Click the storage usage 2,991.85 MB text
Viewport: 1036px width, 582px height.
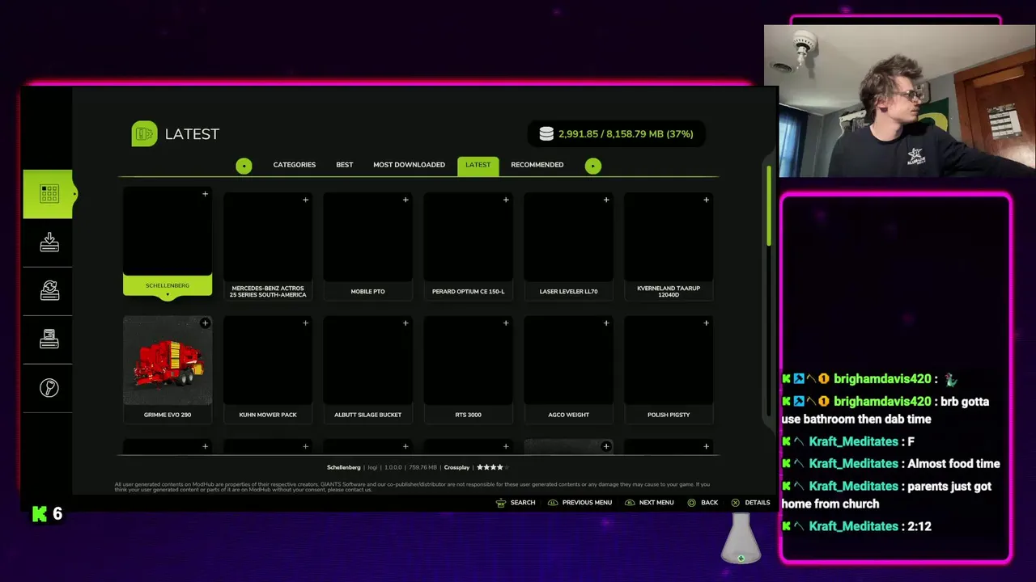click(626, 134)
